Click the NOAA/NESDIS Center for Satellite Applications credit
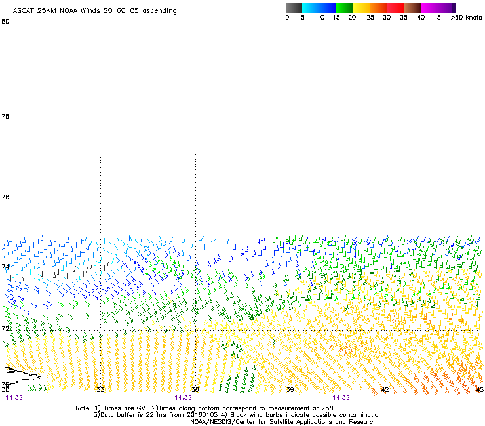The width and height of the screenshot is (485, 426). point(283,422)
